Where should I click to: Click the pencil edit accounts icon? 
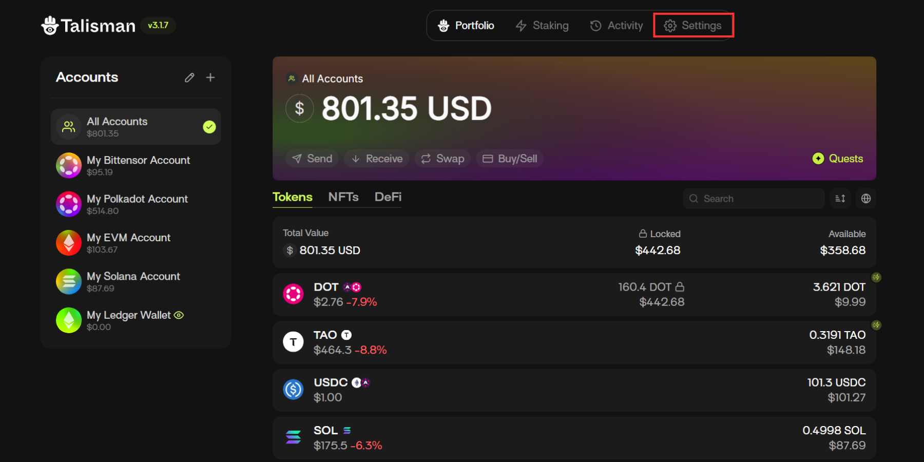click(x=189, y=78)
